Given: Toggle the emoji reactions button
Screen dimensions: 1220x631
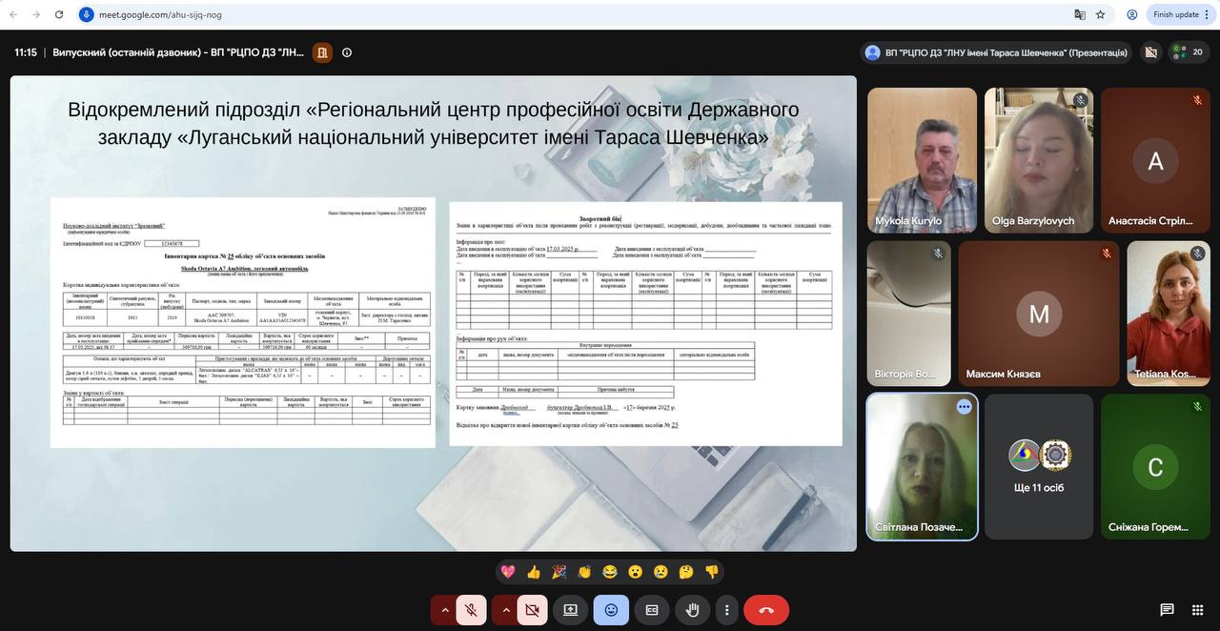Looking at the screenshot, I should pyautogui.click(x=611, y=609).
